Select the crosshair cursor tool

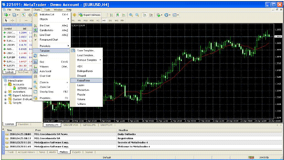(x=12, y=20)
